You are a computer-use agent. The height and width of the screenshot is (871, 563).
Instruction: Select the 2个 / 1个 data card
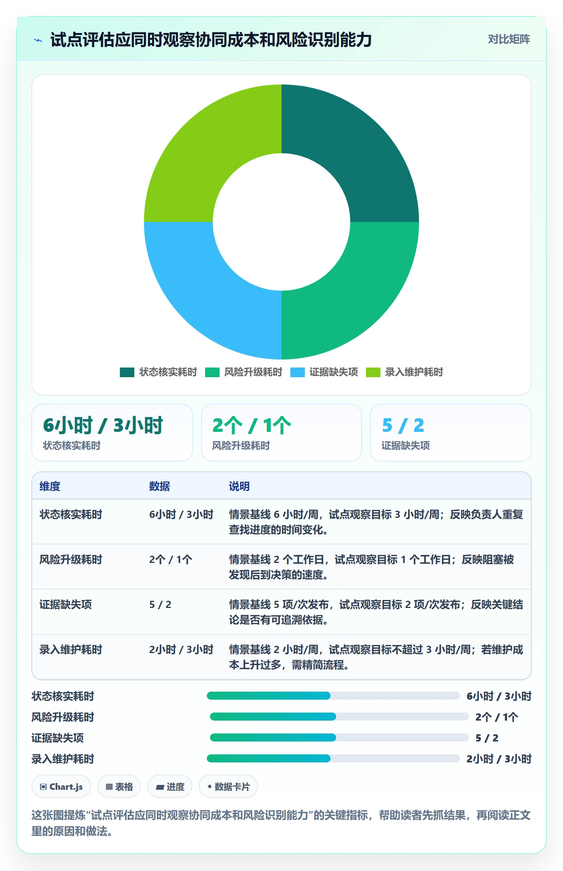click(281, 433)
